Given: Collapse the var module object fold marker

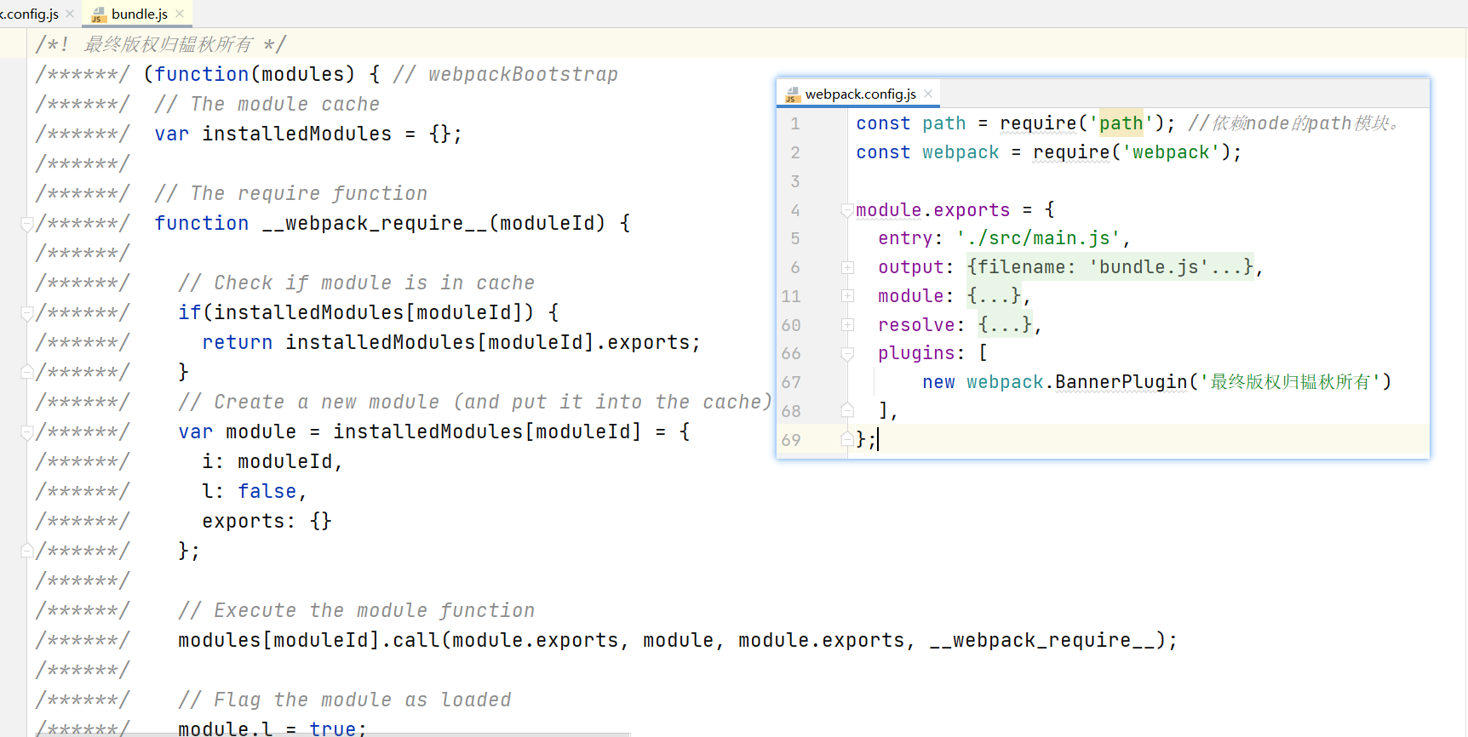Looking at the screenshot, I should [x=27, y=432].
